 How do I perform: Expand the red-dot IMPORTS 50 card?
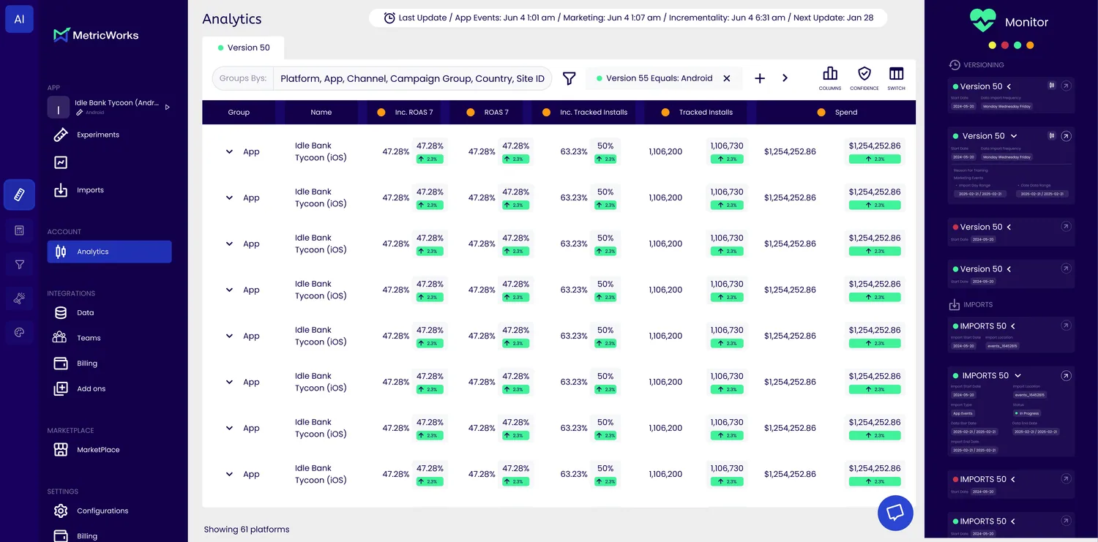coord(1013,479)
